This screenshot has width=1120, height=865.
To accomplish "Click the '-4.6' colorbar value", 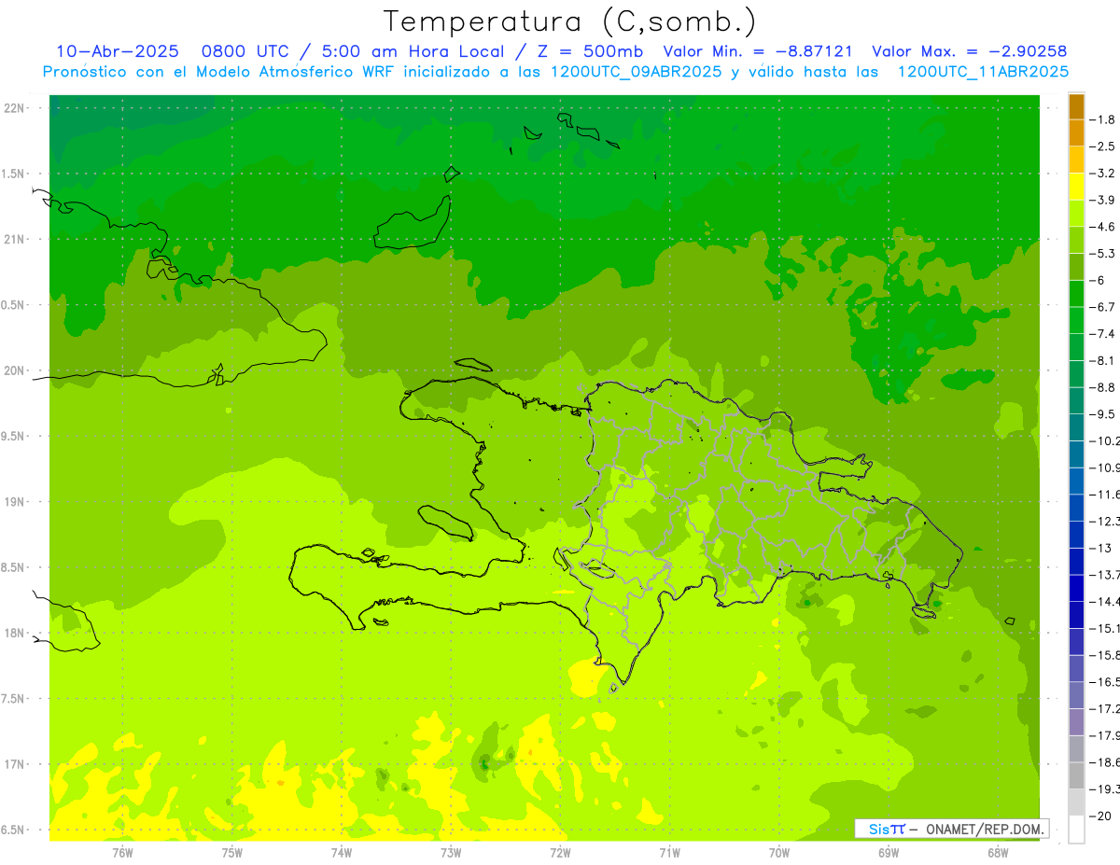I will click(1103, 227).
